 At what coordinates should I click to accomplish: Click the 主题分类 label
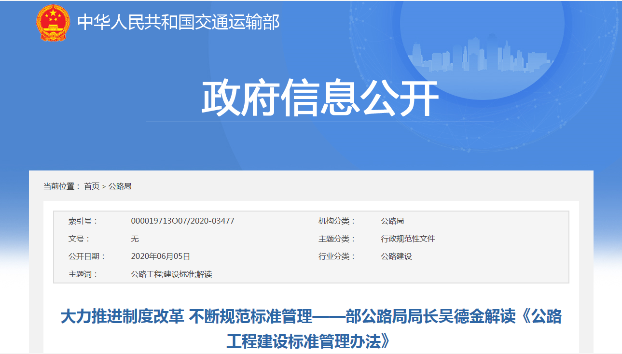[336, 239]
